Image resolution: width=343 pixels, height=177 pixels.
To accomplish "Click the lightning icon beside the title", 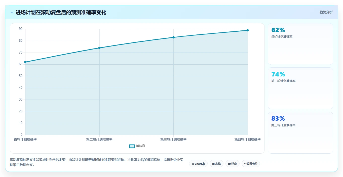I will 12,13.
